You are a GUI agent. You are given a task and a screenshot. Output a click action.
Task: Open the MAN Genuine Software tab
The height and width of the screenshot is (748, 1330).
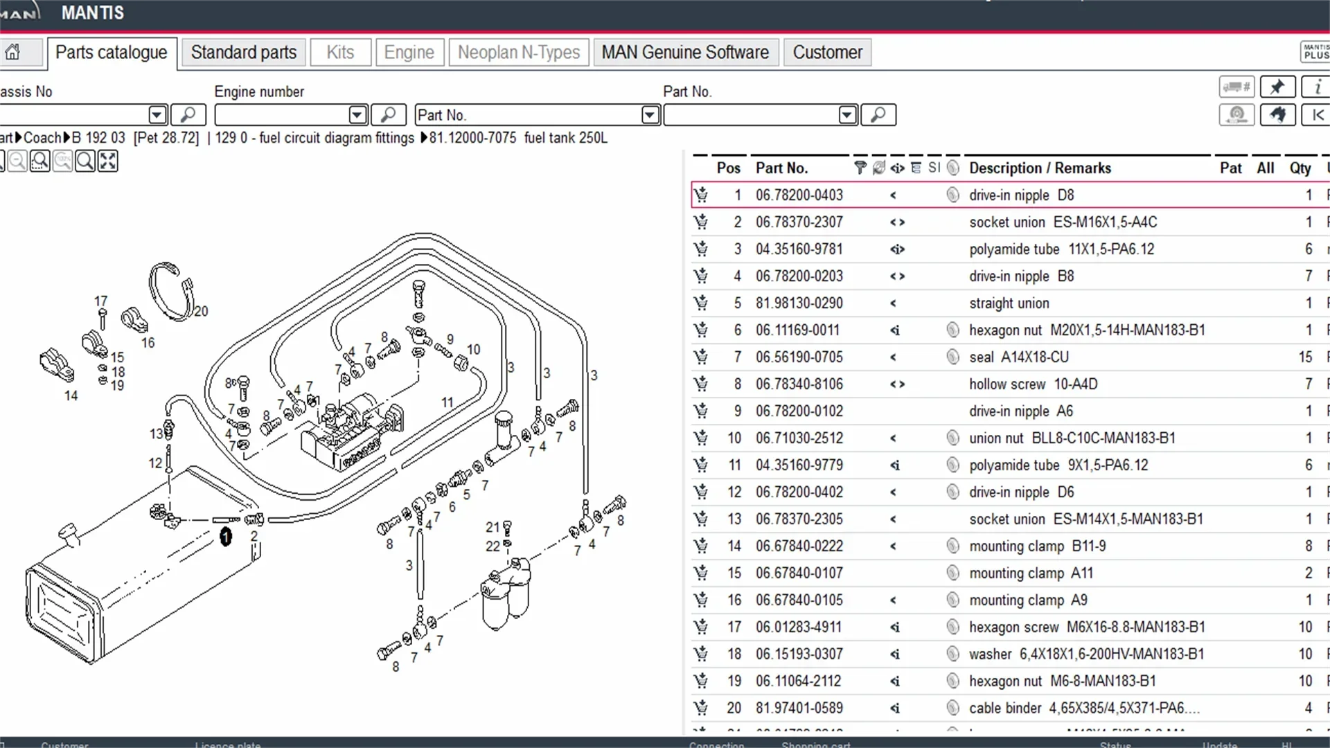tap(684, 53)
